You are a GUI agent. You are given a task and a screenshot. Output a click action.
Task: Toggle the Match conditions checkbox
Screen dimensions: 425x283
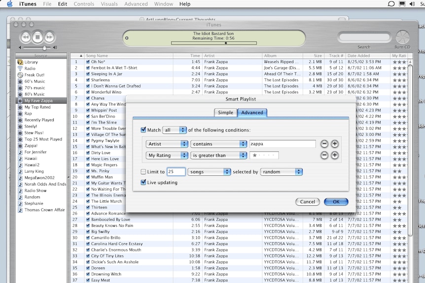(143, 130)
